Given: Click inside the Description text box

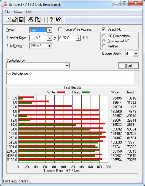Looking at the screenshot, I should pos(70,77).
